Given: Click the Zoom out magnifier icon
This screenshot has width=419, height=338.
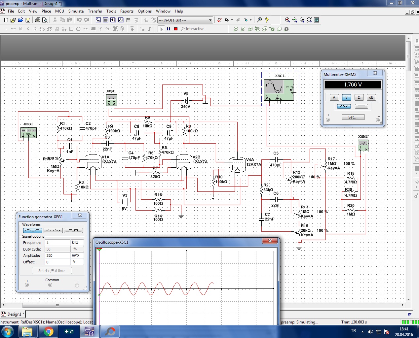Looking at the screenshot, I should pos(295,20).
